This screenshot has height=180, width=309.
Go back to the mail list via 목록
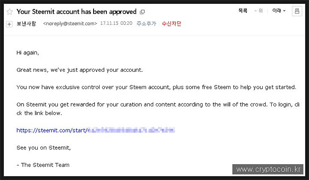(243, 11)
